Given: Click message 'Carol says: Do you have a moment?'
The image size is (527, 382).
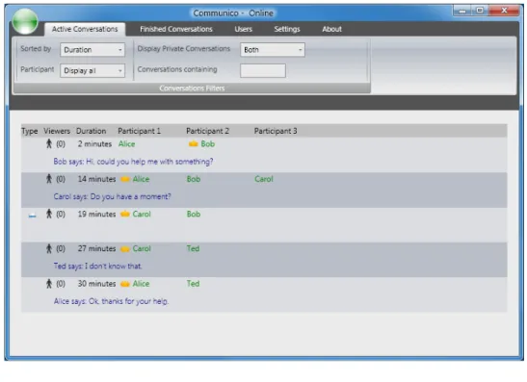Looking at the screenshot, I should [113, 196].
